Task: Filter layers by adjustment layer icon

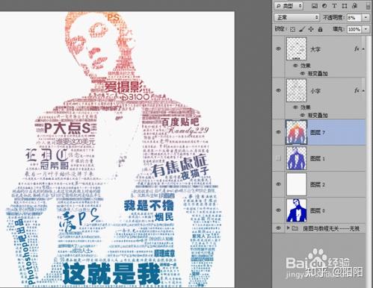Action: pyautogui.click(x=324, y=6)
